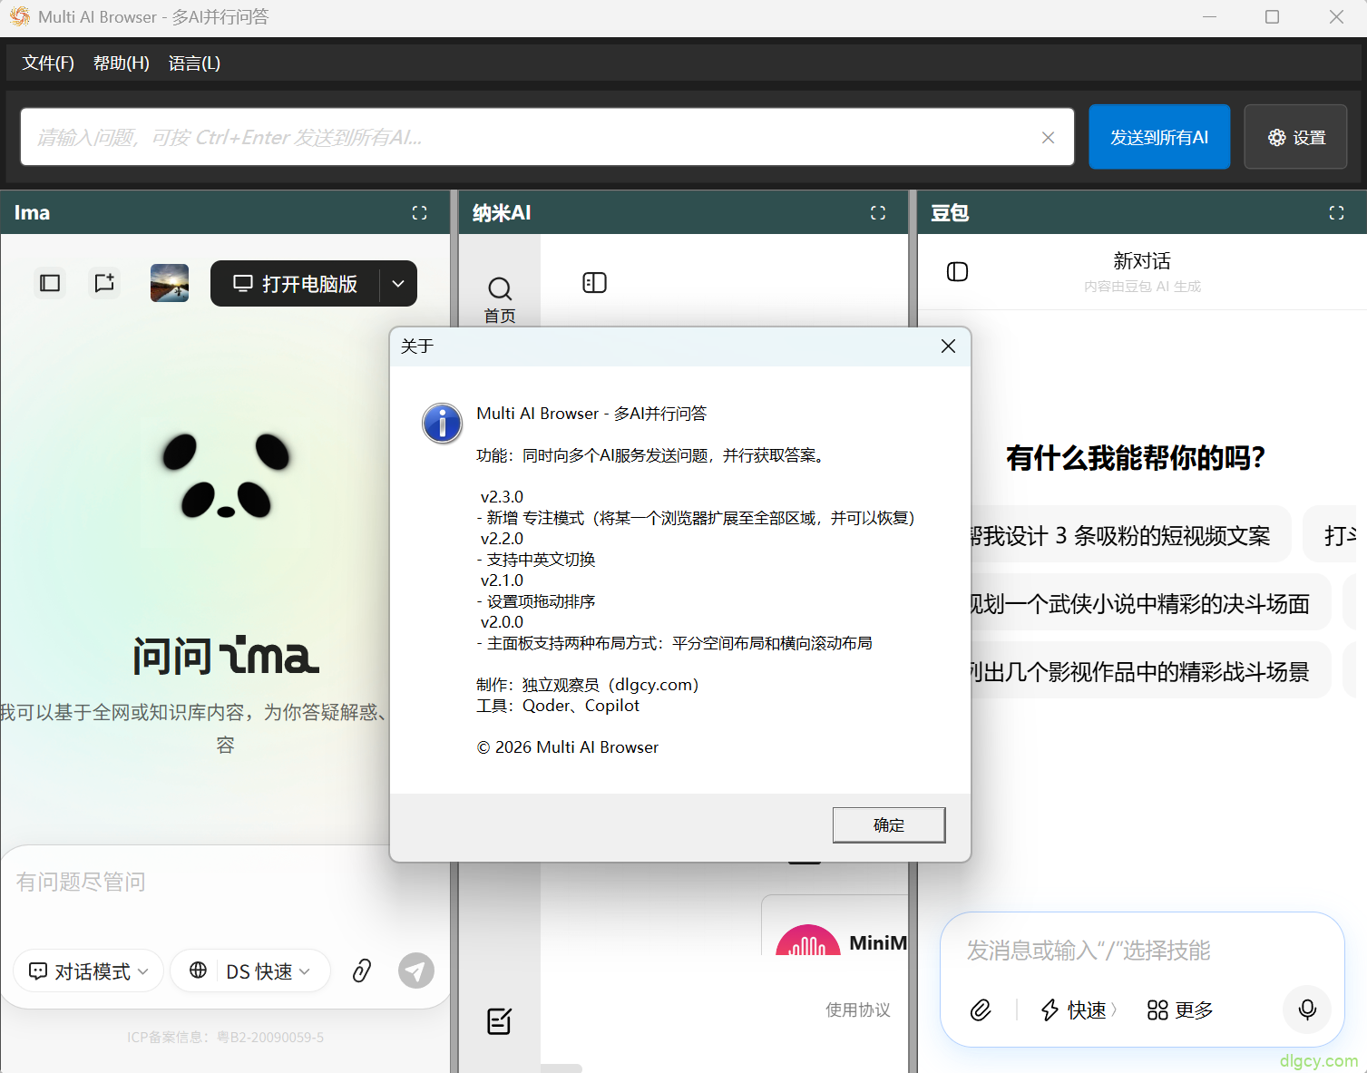The height and width of the screenshot is (1073, 1367).
Task: Click 确定 in the 关于 dialog
Action: tap(888, 824)
